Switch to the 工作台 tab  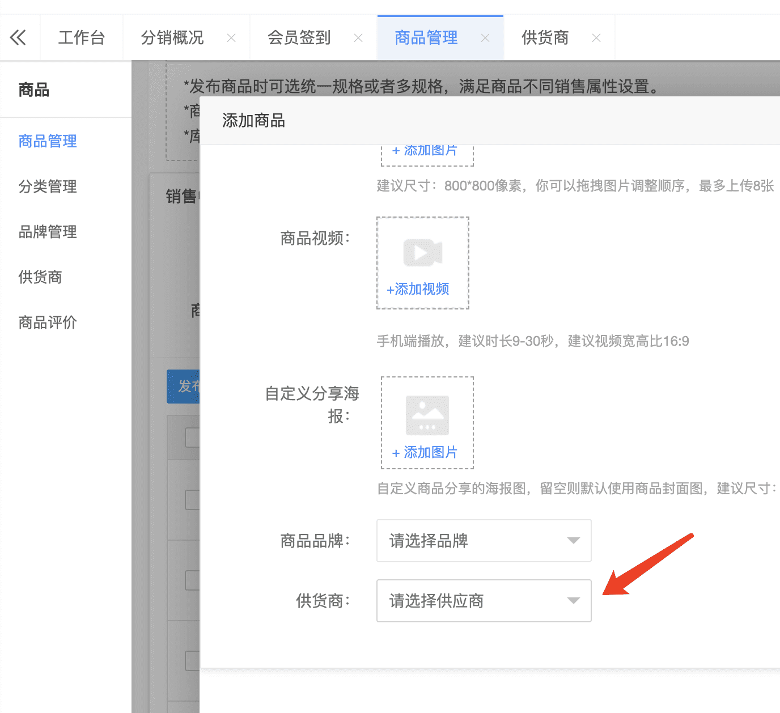tap(82, 38)
